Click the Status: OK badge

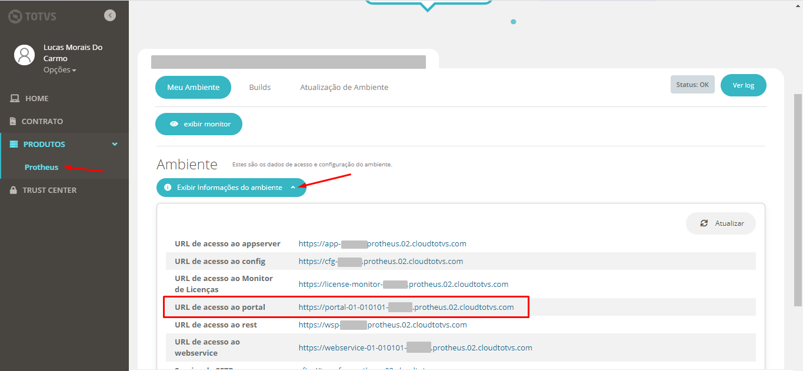[692, 85]
